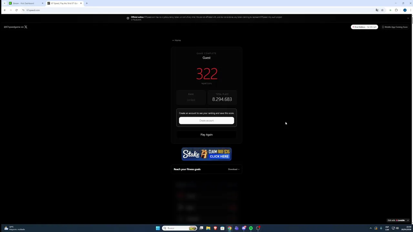
Task: Click the Mobile App Coming Soon badge
Action: [395, 27]
